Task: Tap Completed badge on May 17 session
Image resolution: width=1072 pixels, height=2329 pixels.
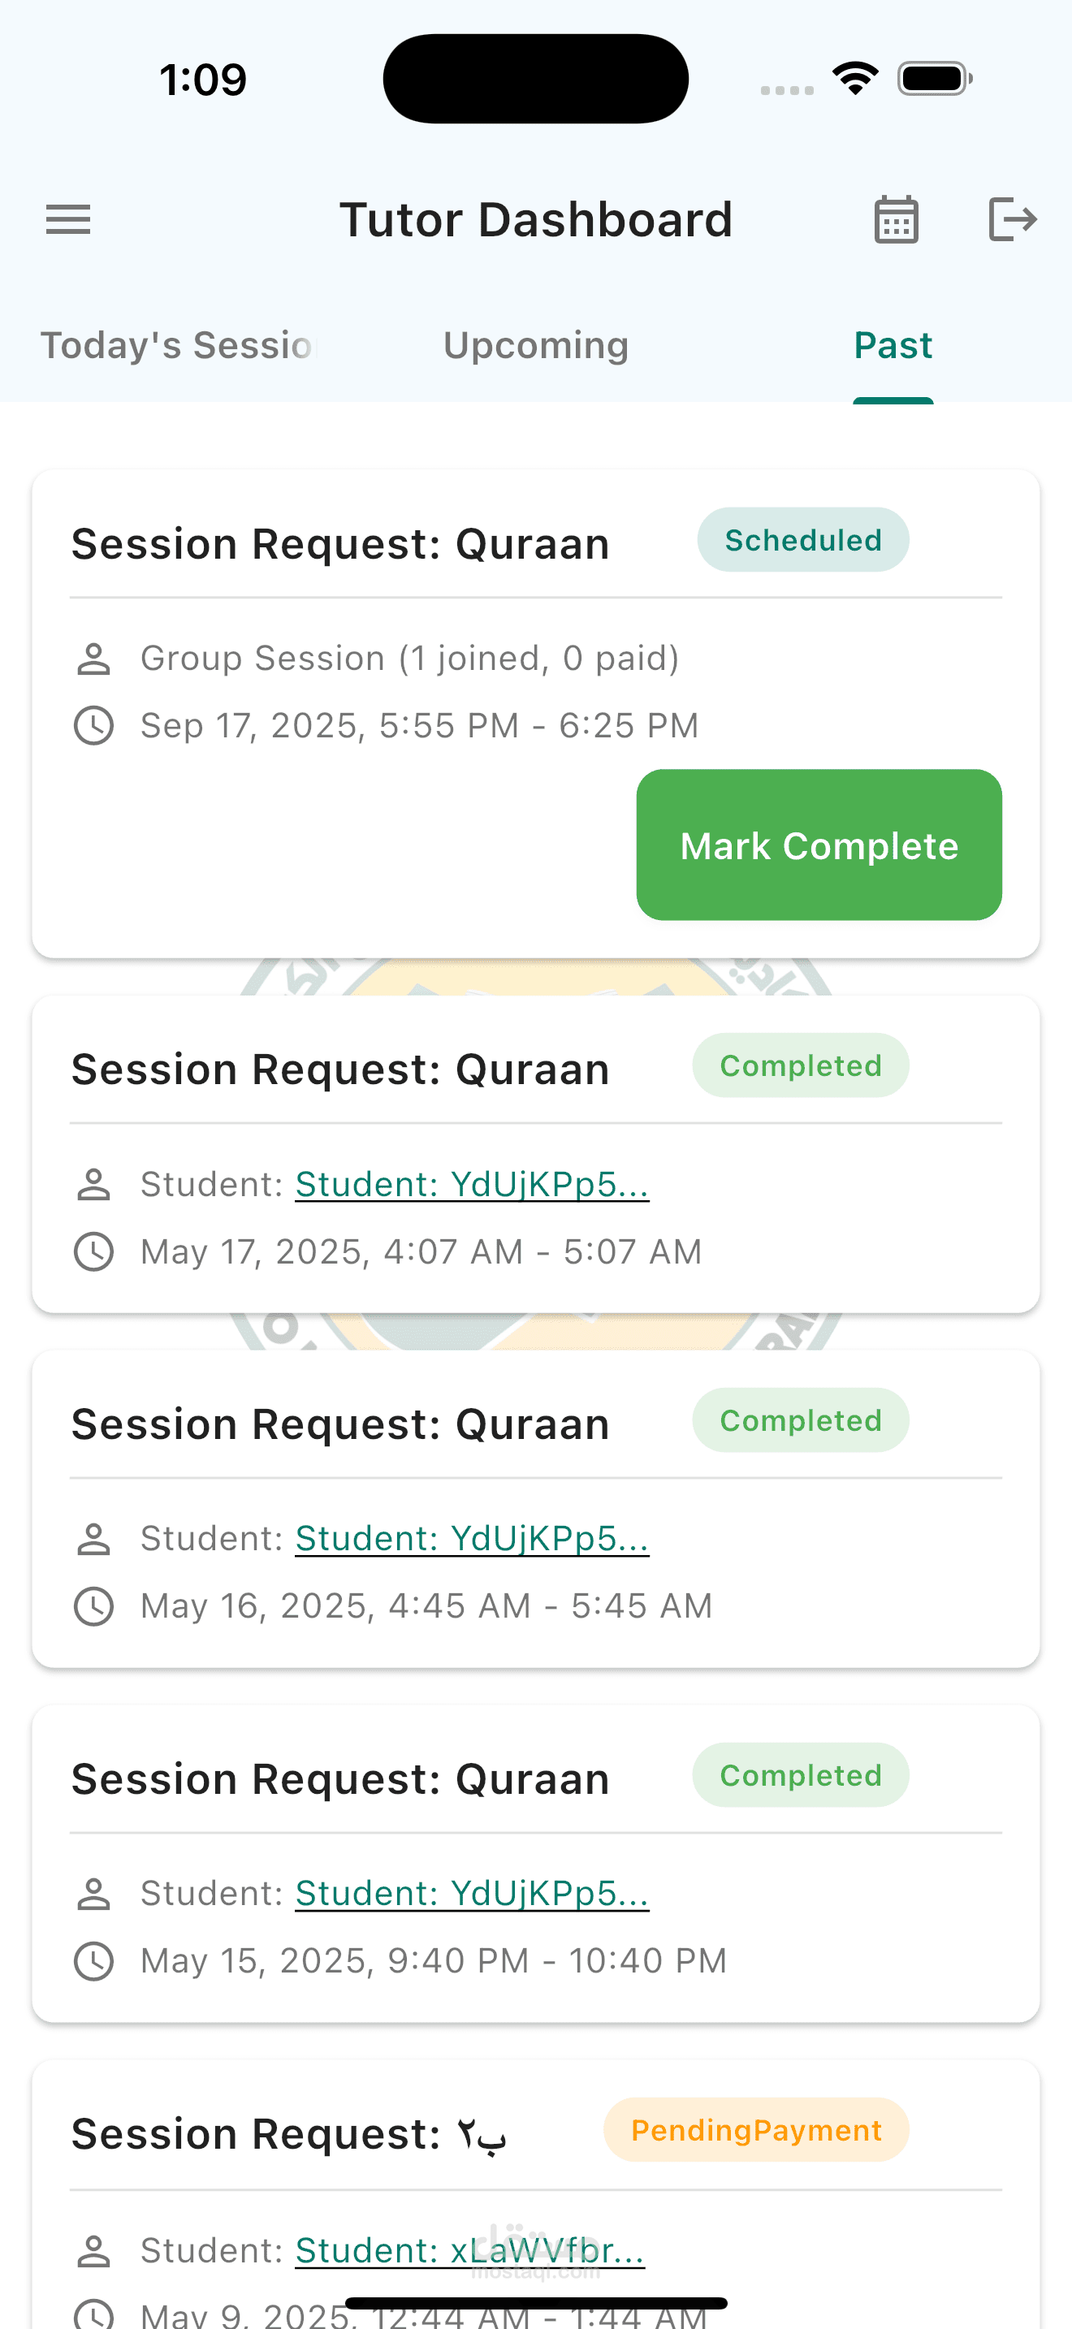Action: coord(800,1066)
